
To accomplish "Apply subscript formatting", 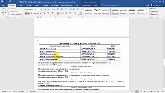I will click(38, 13).
